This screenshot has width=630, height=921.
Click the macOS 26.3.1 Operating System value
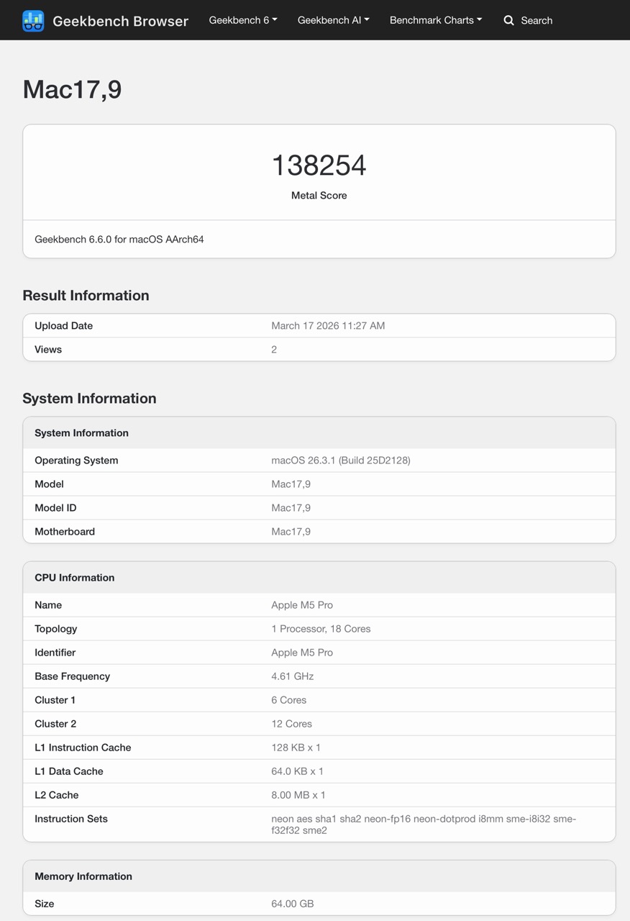[x=340, y=460]
